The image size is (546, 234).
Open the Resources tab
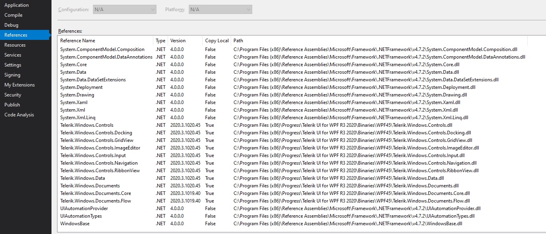[x=15, y=45]
